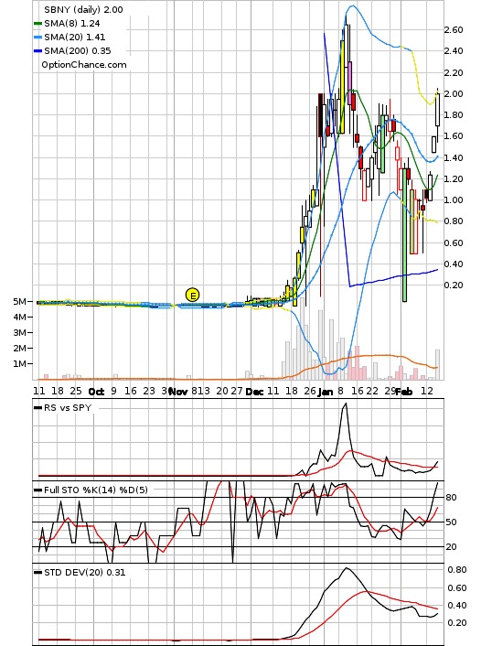
Task: Click the RS vs SPY indicator label
Action: [67, 408]
